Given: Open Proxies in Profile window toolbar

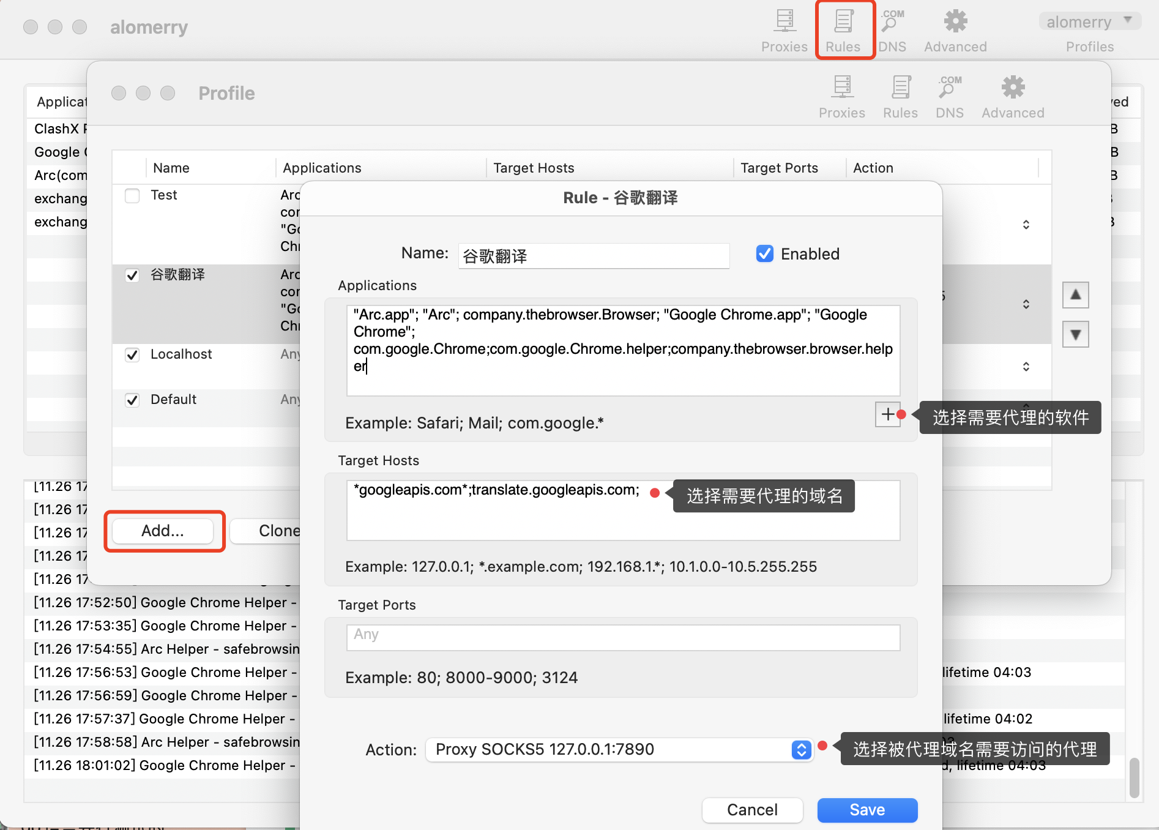Looking at the screenshot, I should (x=842, y=97).
